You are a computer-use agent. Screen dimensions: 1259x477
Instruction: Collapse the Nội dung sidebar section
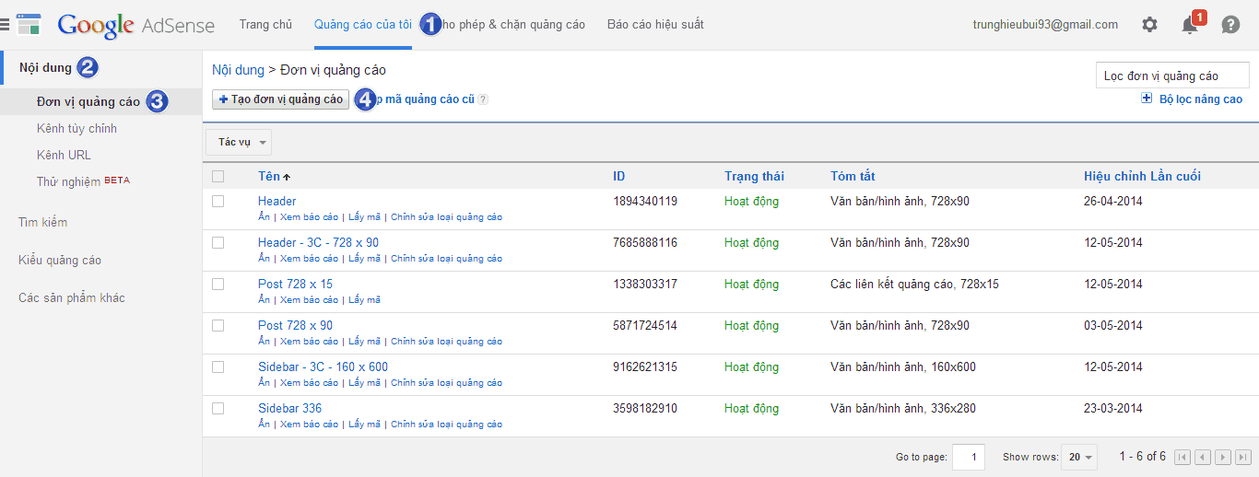click(45, 67)
